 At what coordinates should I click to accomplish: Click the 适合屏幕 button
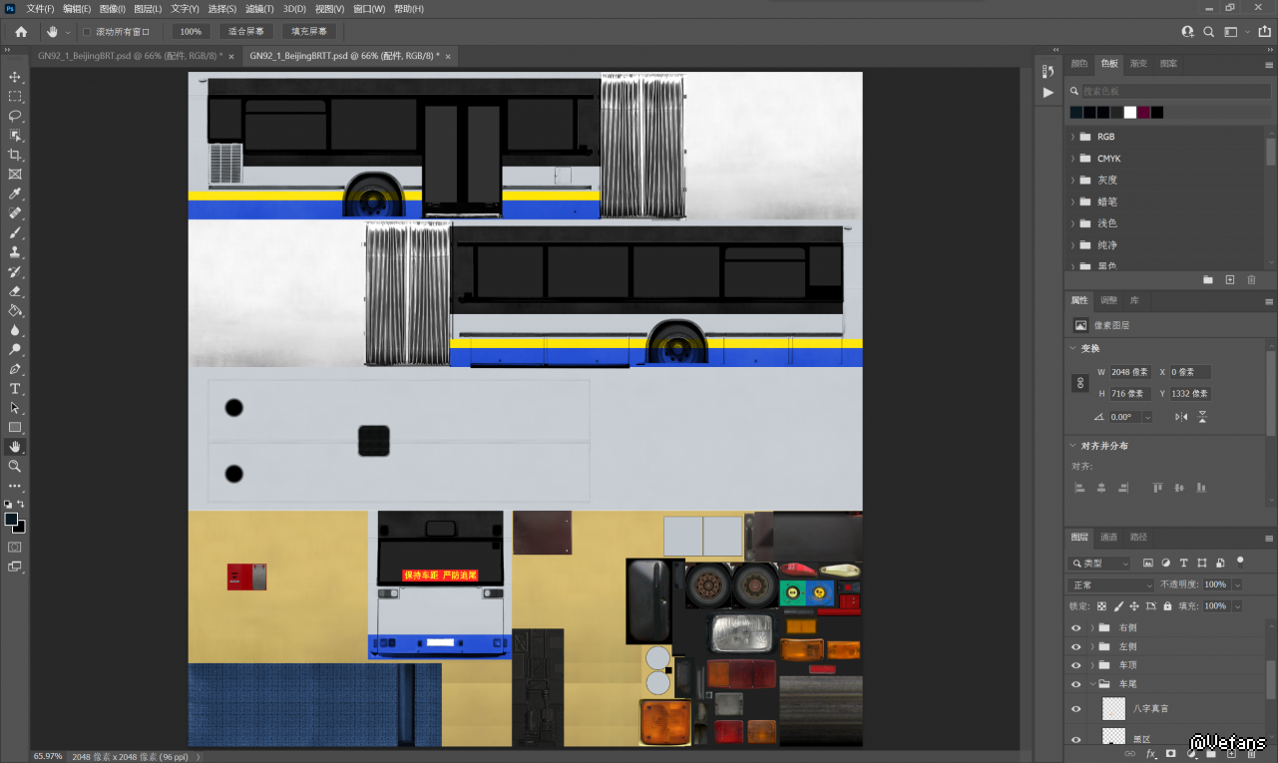[245, 32]
